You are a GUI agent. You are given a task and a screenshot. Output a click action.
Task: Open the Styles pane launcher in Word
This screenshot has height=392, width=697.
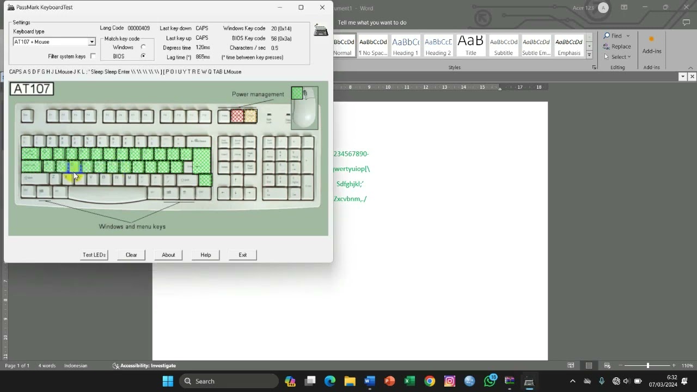click(594, 68)
